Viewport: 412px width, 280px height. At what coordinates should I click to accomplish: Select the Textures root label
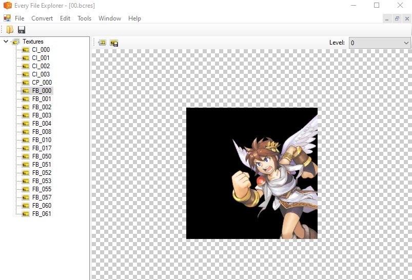[33, 42]
